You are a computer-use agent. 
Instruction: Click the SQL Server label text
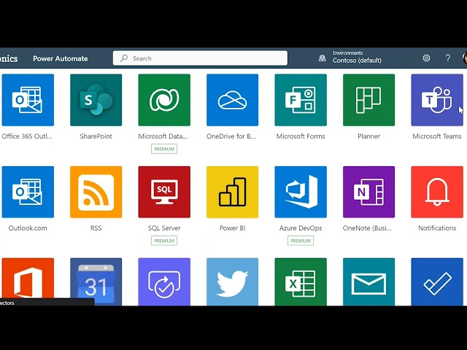[164, 228]
